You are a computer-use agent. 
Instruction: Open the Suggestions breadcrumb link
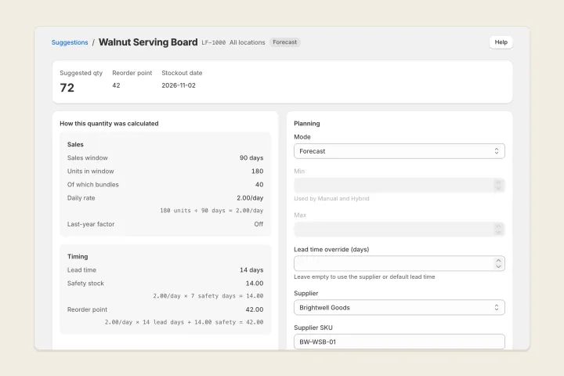(x=70, y=42)
